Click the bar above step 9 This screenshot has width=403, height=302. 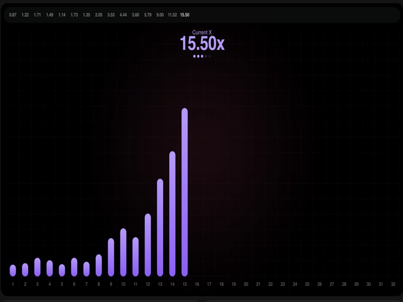point(111,257)
